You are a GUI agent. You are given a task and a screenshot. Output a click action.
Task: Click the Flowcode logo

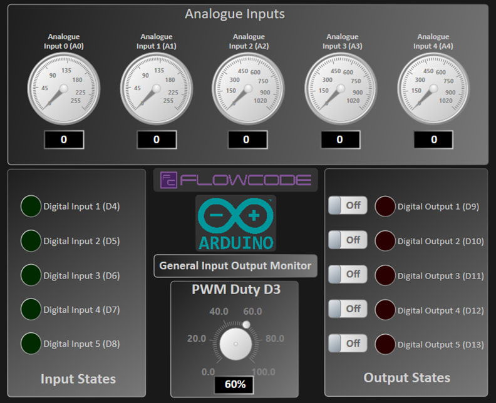[x=235, y=180]
